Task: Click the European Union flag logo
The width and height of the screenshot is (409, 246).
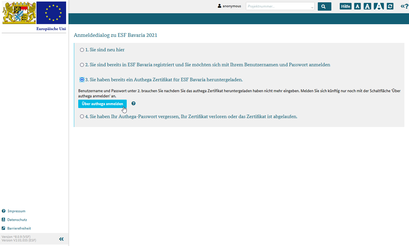Action: [51, 13]
